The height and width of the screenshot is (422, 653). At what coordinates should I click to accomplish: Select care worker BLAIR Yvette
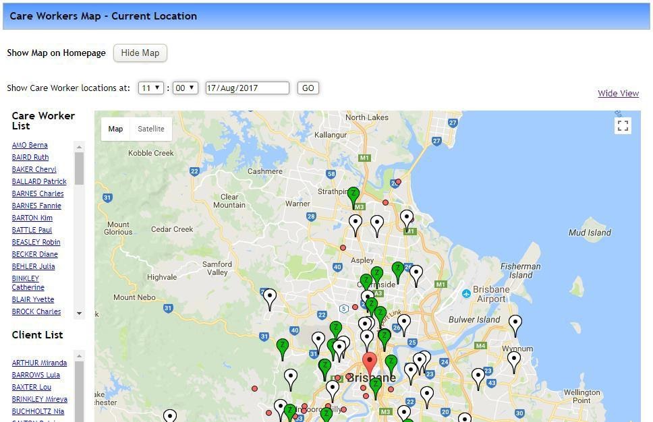[33, 299]
